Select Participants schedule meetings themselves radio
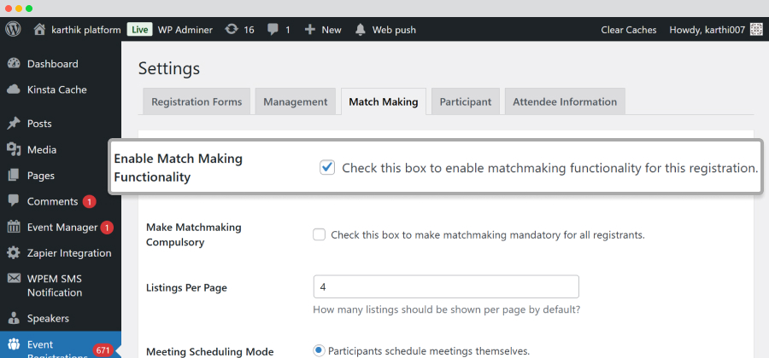769x358 pixels. (x=320, y=350)
